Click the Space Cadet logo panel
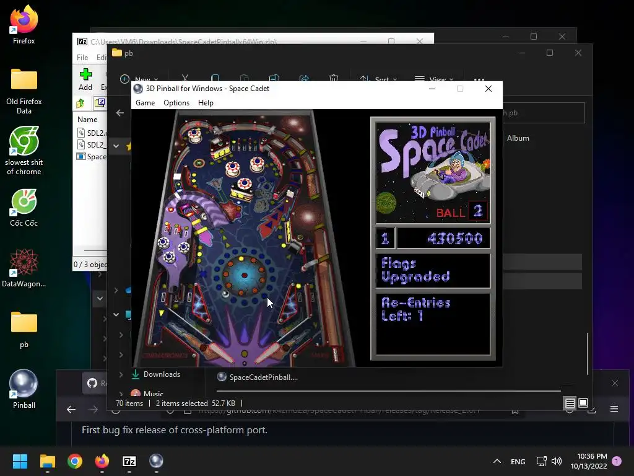The image size is (634, 476). pyautogui.click(x=433, y=173)
